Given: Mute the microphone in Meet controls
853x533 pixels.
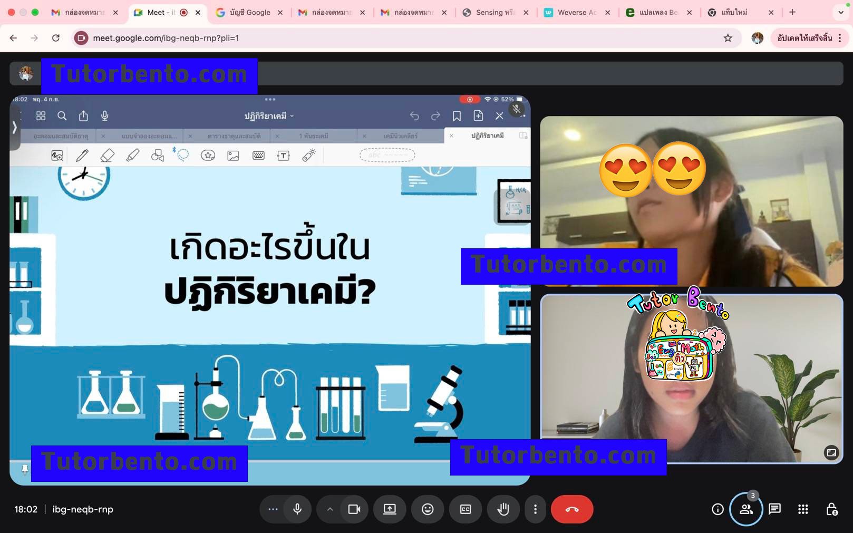Looking at the screenshot, I should (297, 509).
